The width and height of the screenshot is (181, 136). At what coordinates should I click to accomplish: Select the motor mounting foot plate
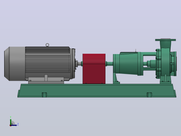tap(46, 81)
